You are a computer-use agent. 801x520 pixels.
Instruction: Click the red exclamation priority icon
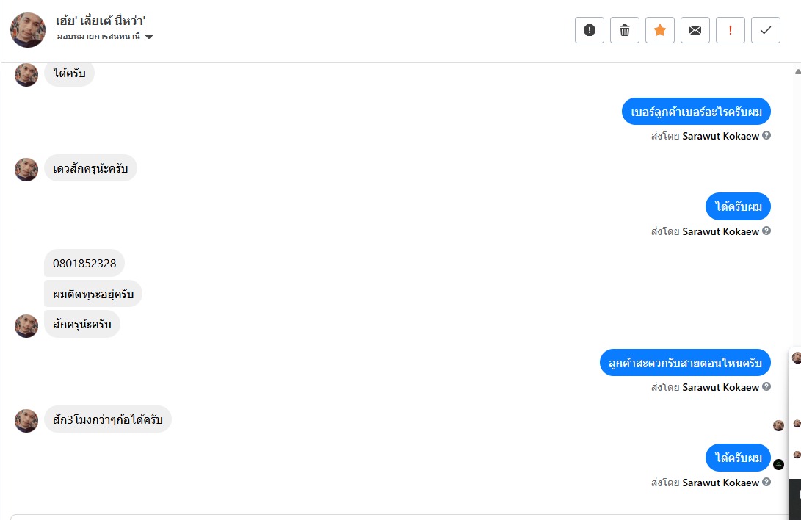[x=731, y=30]
